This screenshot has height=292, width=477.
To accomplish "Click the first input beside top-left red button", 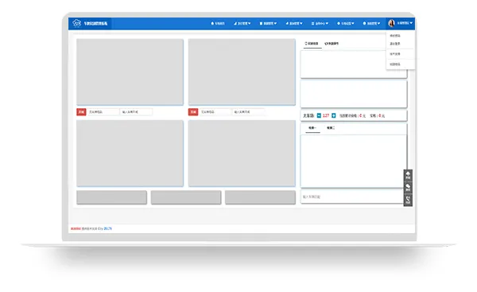I will 103,112.
